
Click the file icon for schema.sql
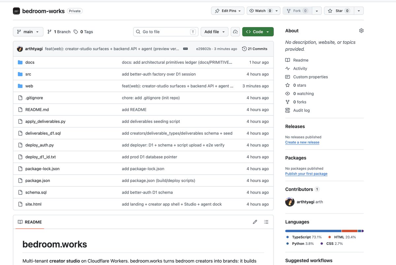[20, 192]
